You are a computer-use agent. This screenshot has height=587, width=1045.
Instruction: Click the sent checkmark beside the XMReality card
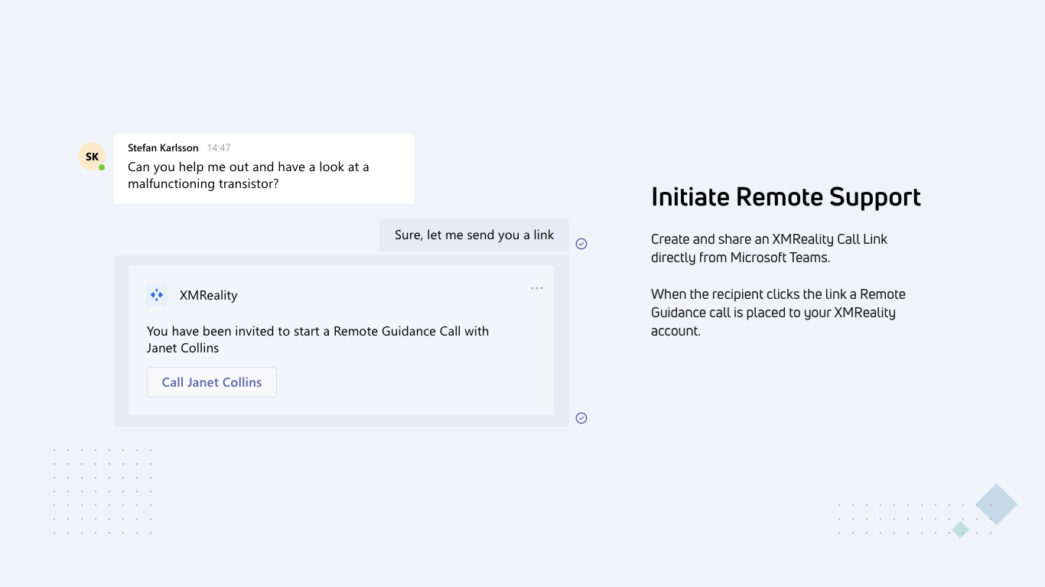pos(581,418)
